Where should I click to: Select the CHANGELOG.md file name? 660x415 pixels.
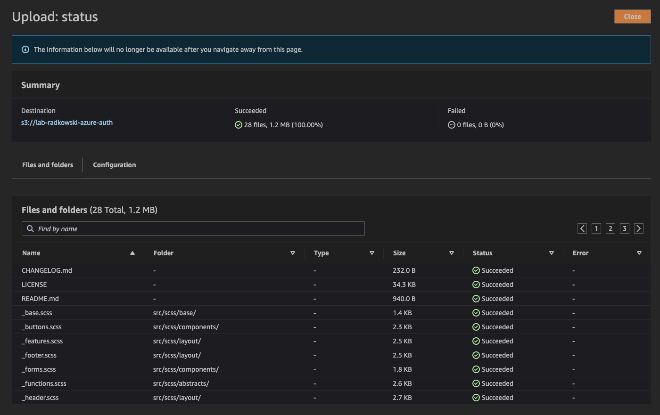point(47,270)
